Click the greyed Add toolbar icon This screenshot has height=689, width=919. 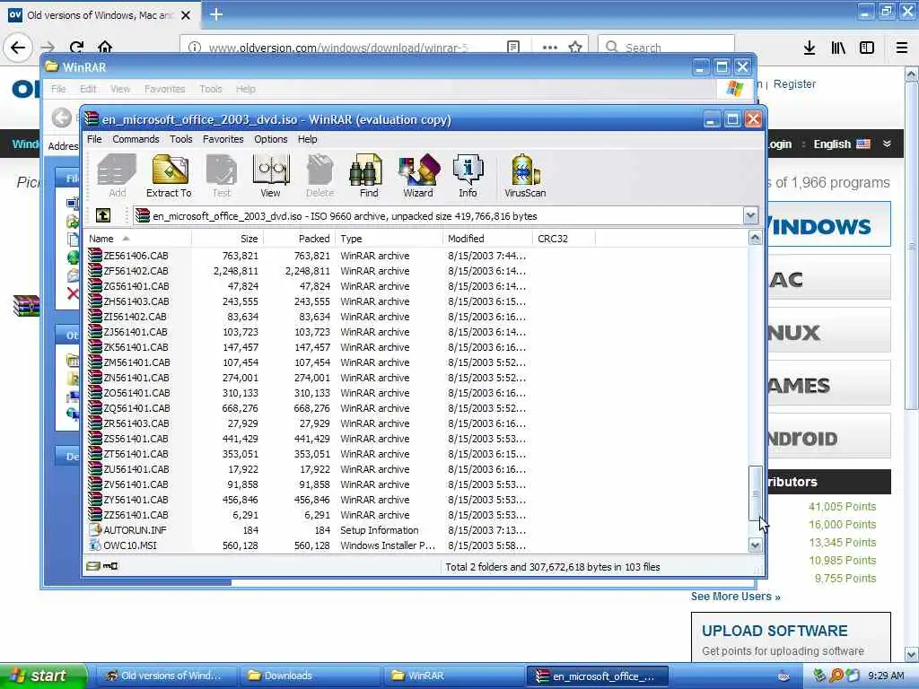[x=117, y=175]
